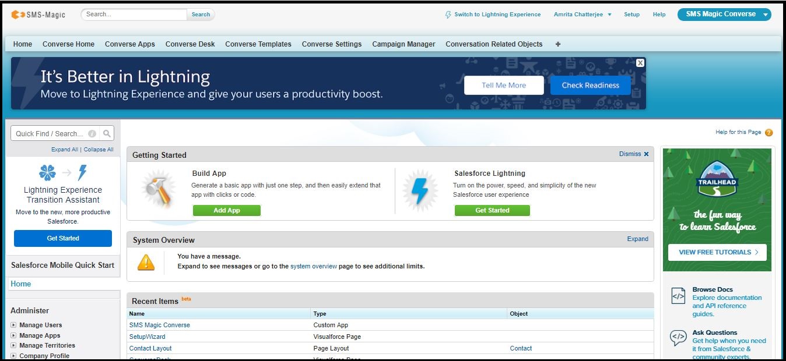786x361 pixels.
Task: Open the SMS Magic Converse recent item
Action: (x=160, y=325)
